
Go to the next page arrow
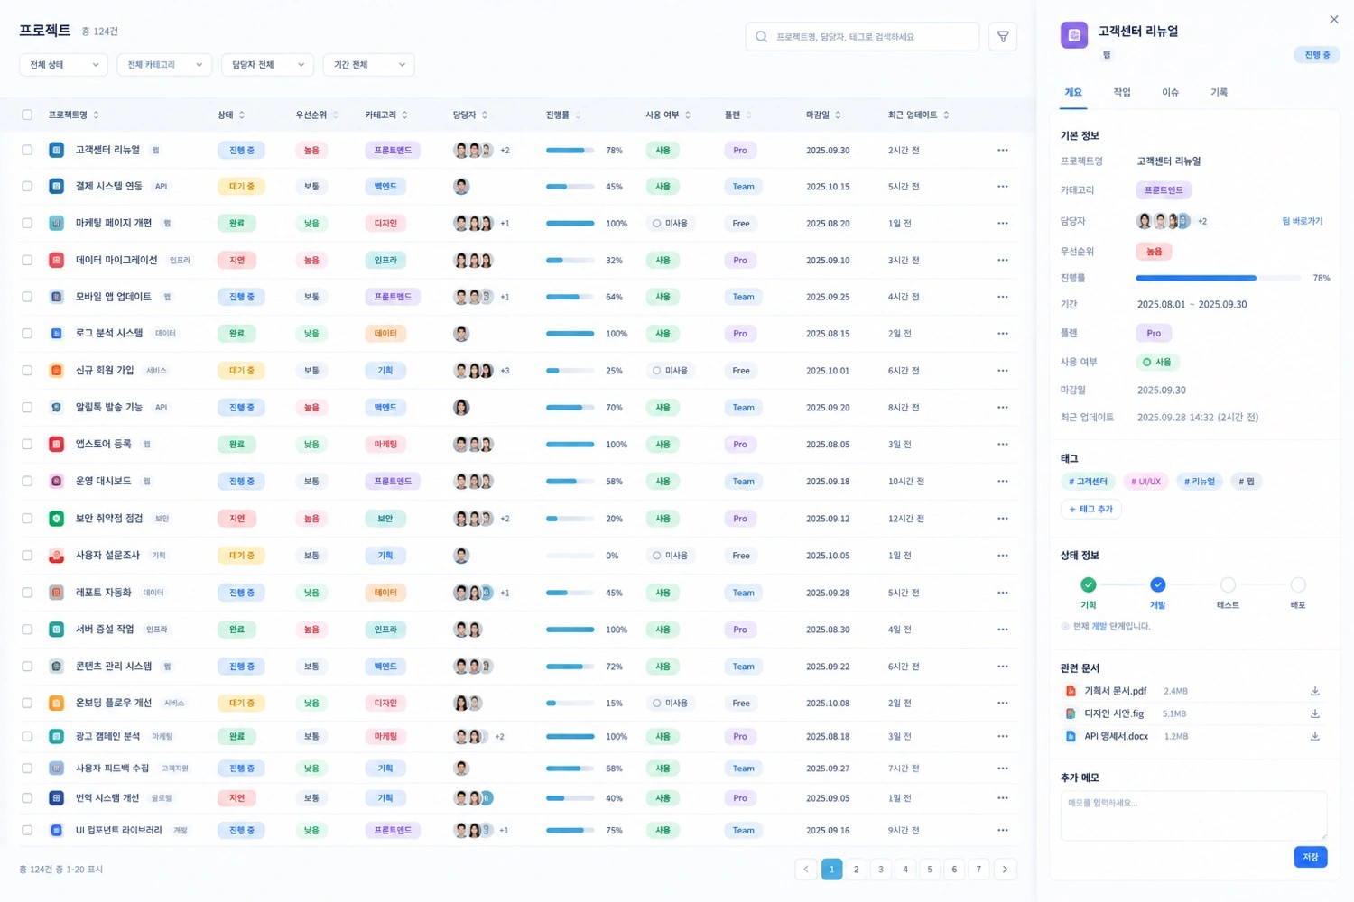pos(1005,870)
